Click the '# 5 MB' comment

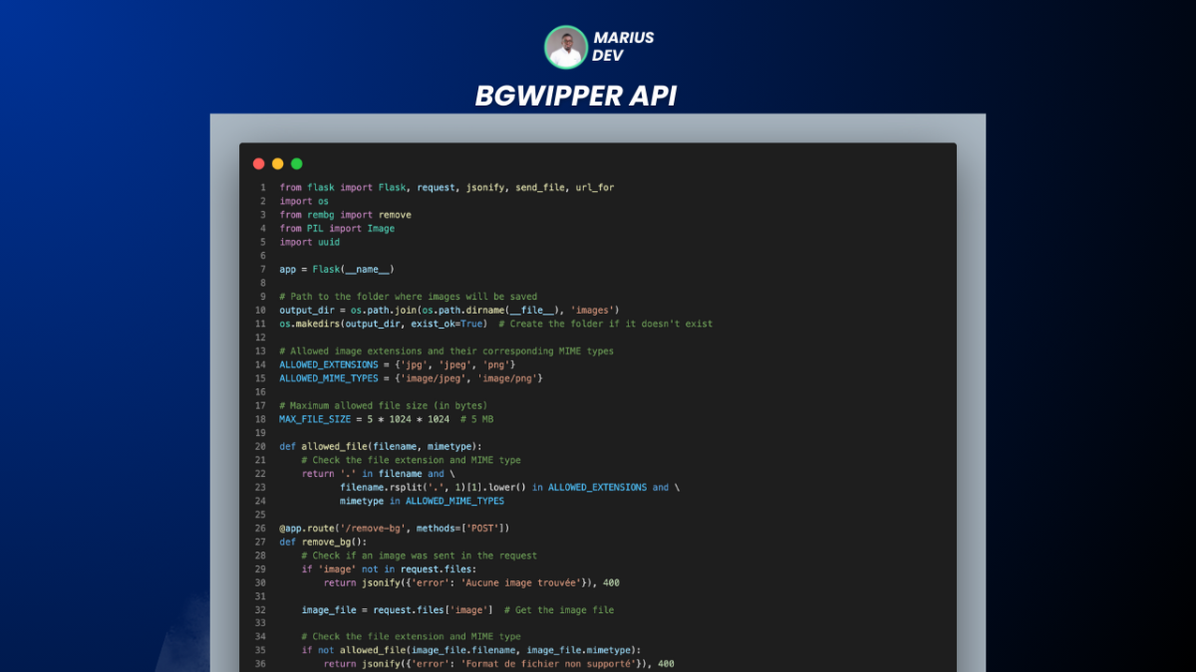coord(476,419)
